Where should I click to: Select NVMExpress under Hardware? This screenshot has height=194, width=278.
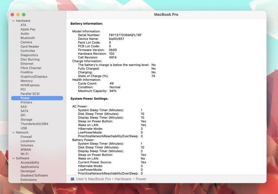tap(30, 85)
